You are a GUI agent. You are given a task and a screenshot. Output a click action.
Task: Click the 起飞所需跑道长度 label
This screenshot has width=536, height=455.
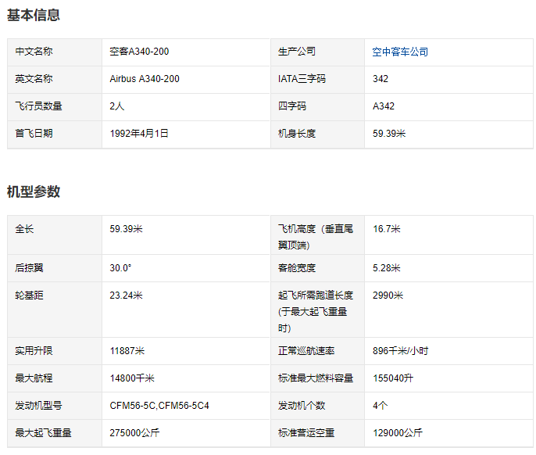(x=316, y=311)
